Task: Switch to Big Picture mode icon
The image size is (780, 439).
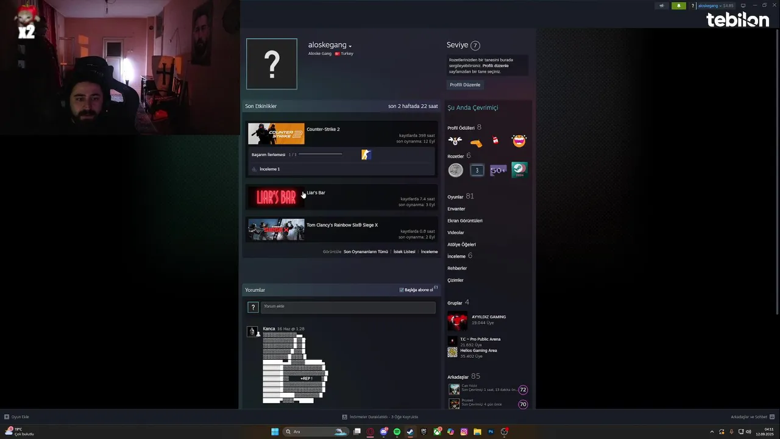Action: pyautogui.click(x=743, y=5)
